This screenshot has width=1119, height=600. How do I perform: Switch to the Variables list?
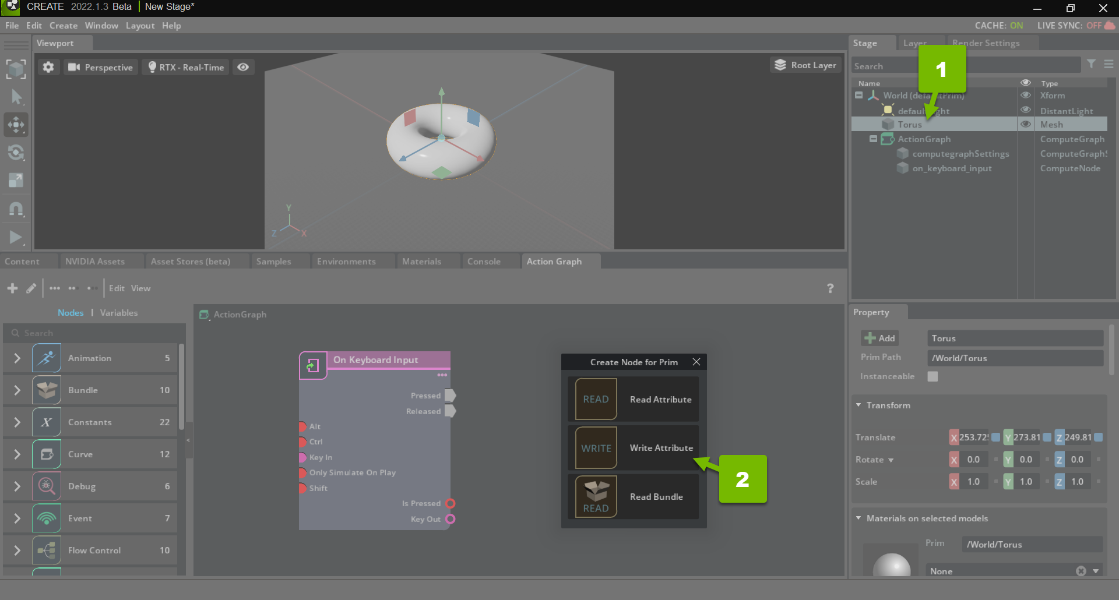[119, 313]
